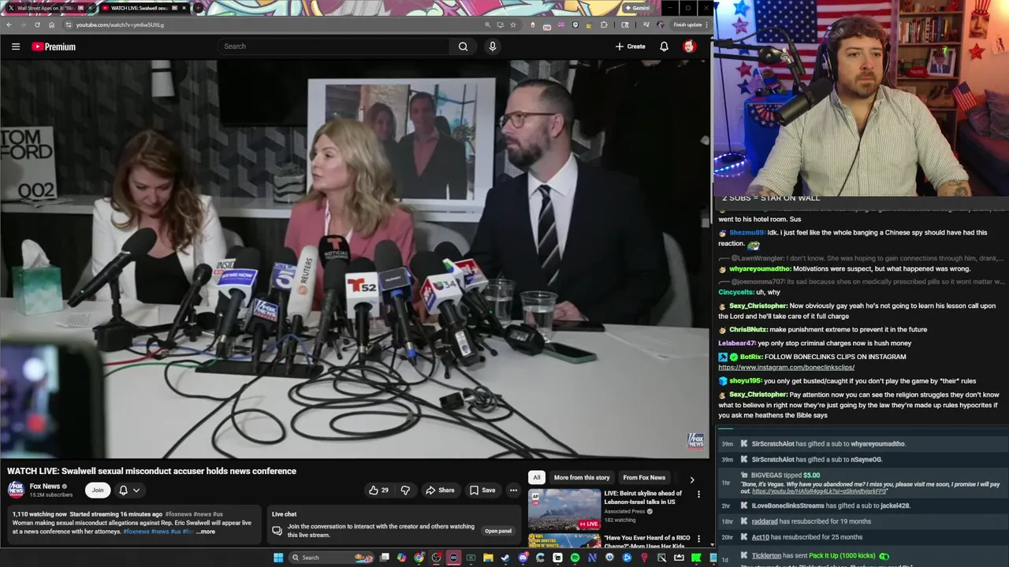Open YouTube notifications bell
Image resolution: width=1009 pixels, height=567 pixels.
[664, 46]
